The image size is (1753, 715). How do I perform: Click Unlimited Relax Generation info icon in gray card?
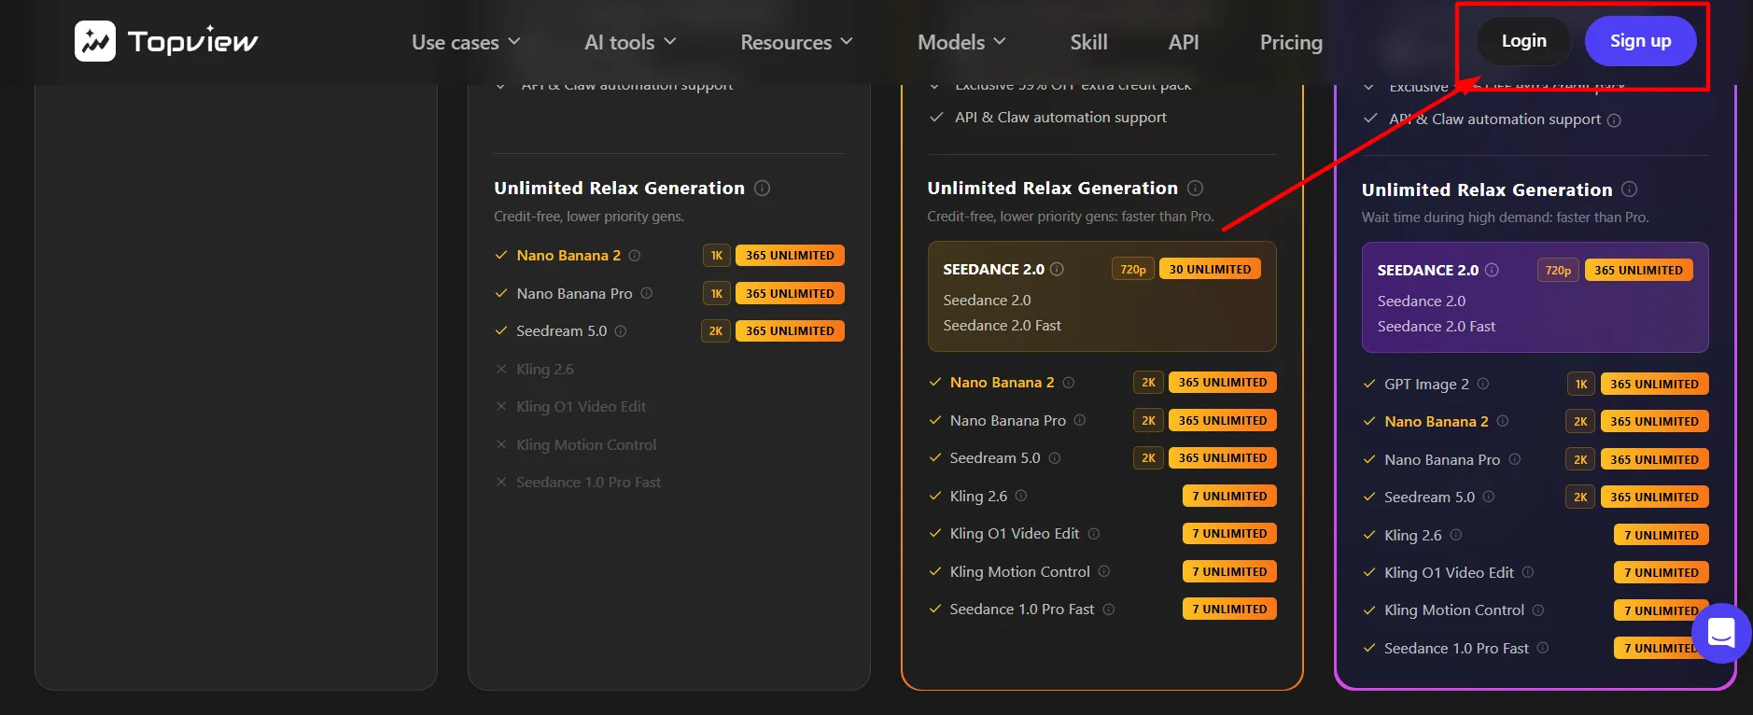pos(762,188)
